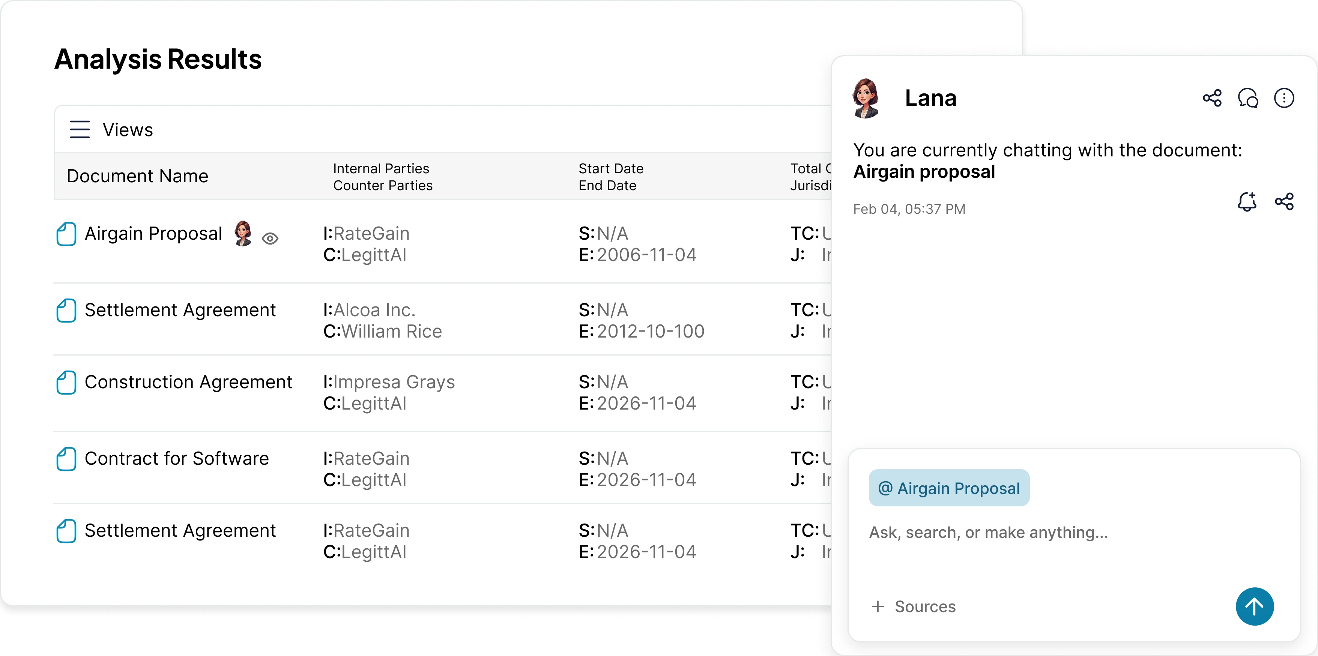Toggle eye preview icon for Airgain Proposal

[x=270, y=238]
